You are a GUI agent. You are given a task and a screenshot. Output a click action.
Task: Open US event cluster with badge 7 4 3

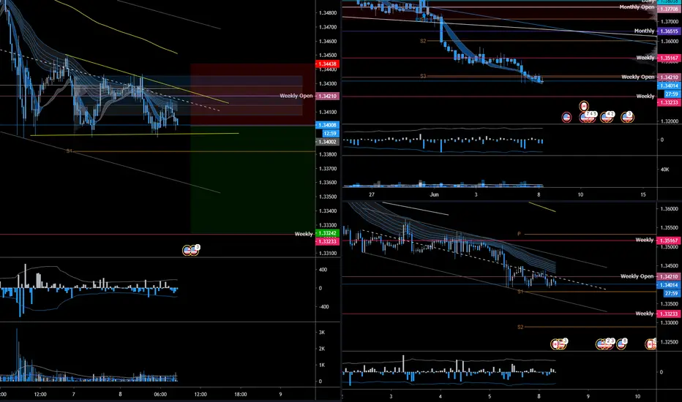tap(588, 116)
